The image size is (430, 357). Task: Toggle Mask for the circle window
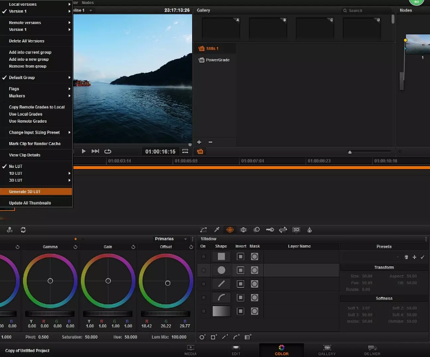click(255, 270)
